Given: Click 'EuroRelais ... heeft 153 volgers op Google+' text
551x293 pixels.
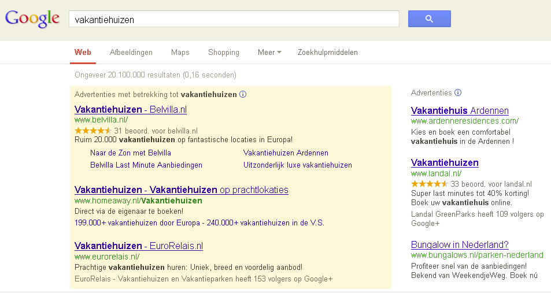Looking at the screenshot, I should 204,279.
